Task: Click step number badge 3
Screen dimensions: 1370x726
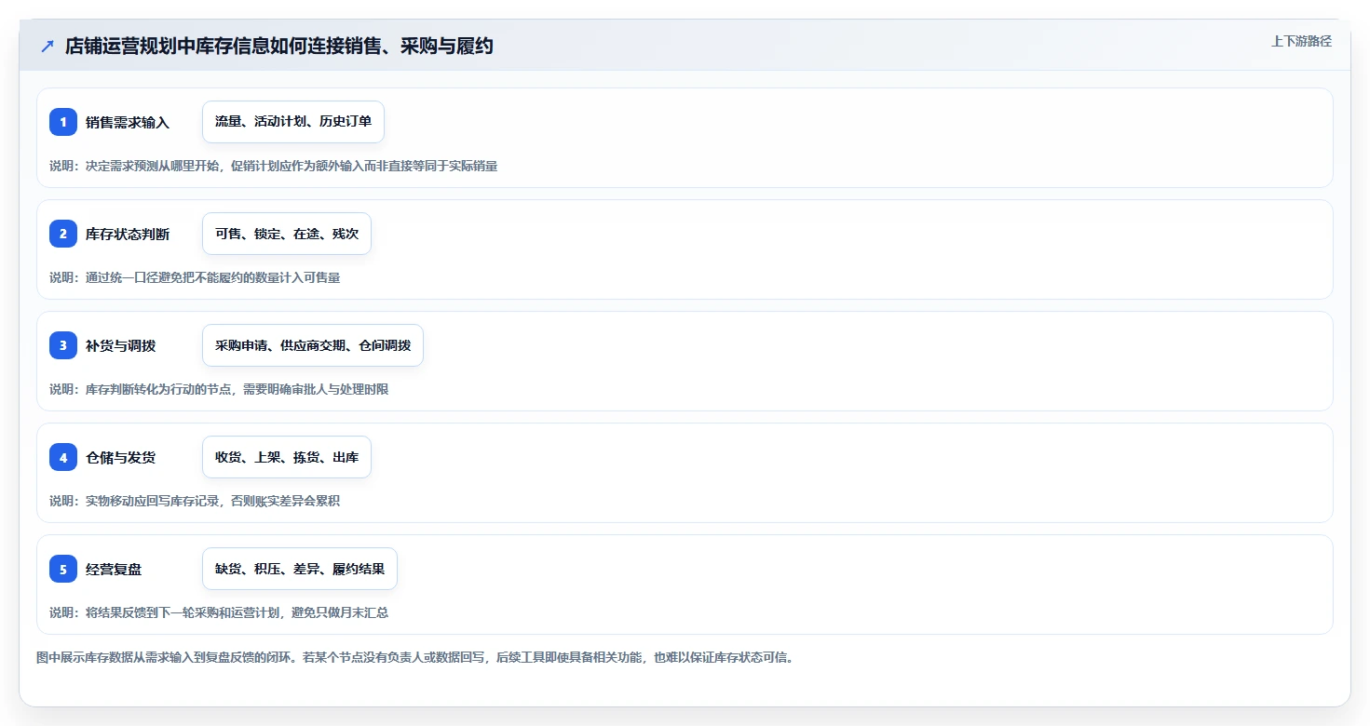Action: [x=63, y=345]
